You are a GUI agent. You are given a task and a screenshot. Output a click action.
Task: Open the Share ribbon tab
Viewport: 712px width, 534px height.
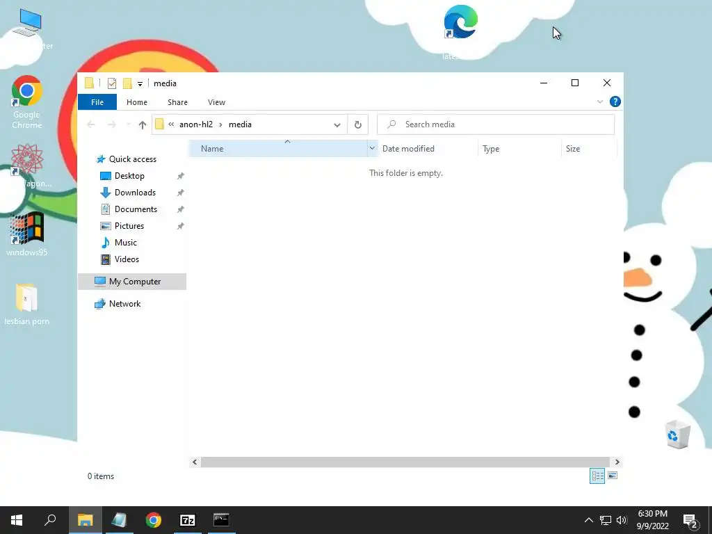coord(177,102)
